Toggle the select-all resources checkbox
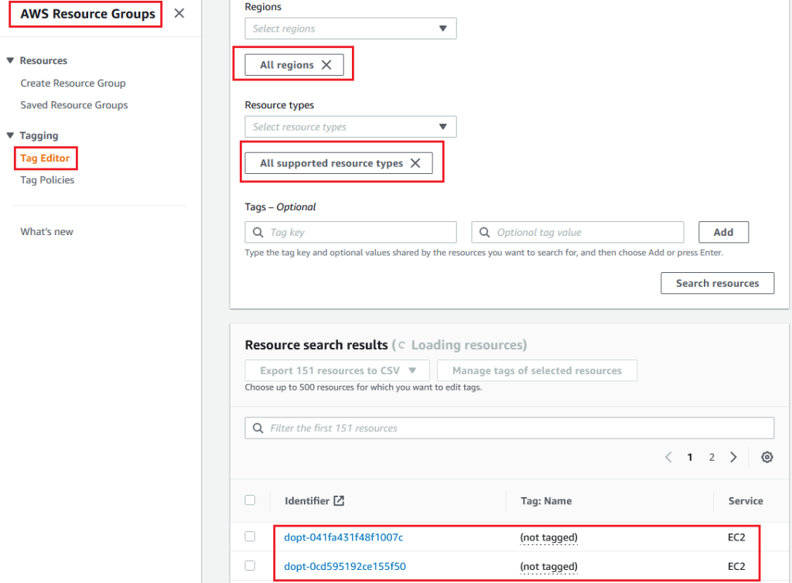The height and width of the screenshot is (583, 792). 250,500
